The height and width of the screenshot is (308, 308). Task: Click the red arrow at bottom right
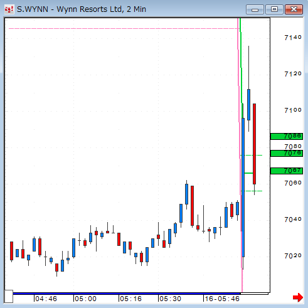click(x=298, y=297)
